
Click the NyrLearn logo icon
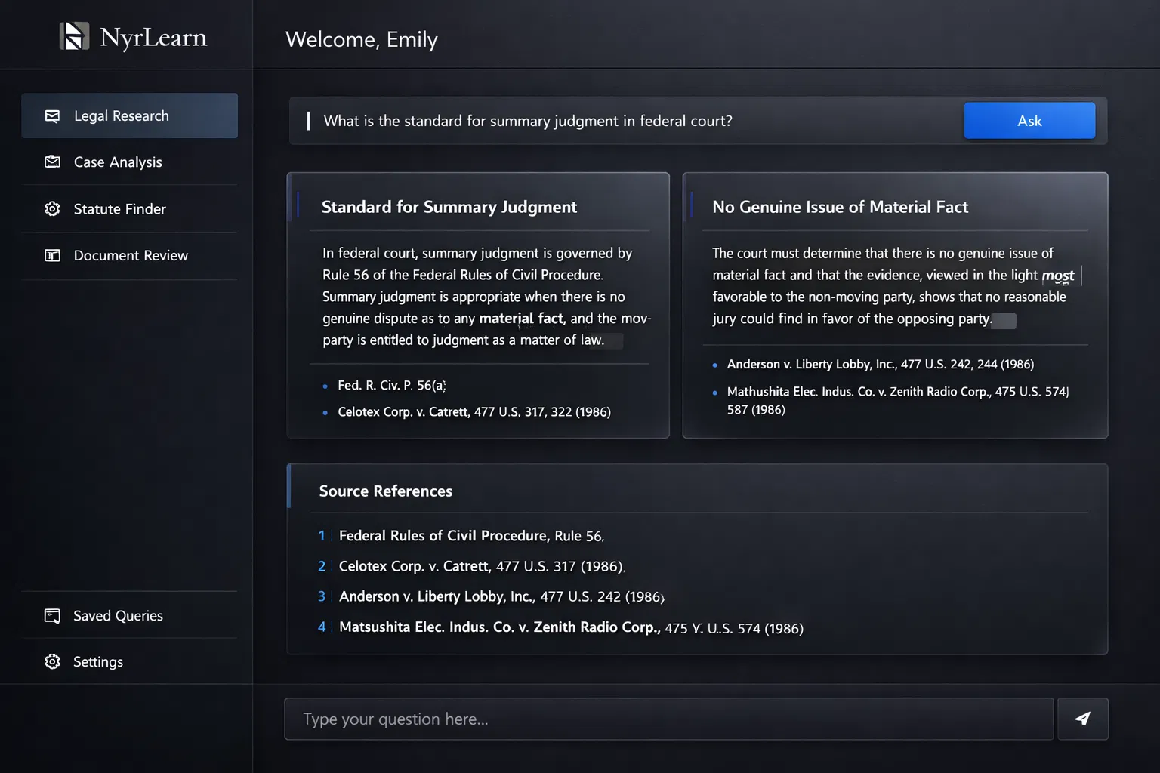(x=74, y=36)
